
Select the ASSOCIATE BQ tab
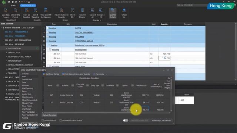click(x=28, y=6)
